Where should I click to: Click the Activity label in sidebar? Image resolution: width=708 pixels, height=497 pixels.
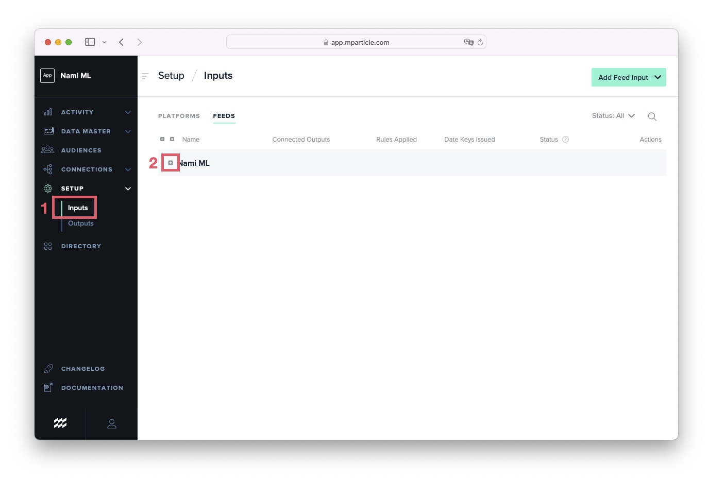tap(77, 112)
